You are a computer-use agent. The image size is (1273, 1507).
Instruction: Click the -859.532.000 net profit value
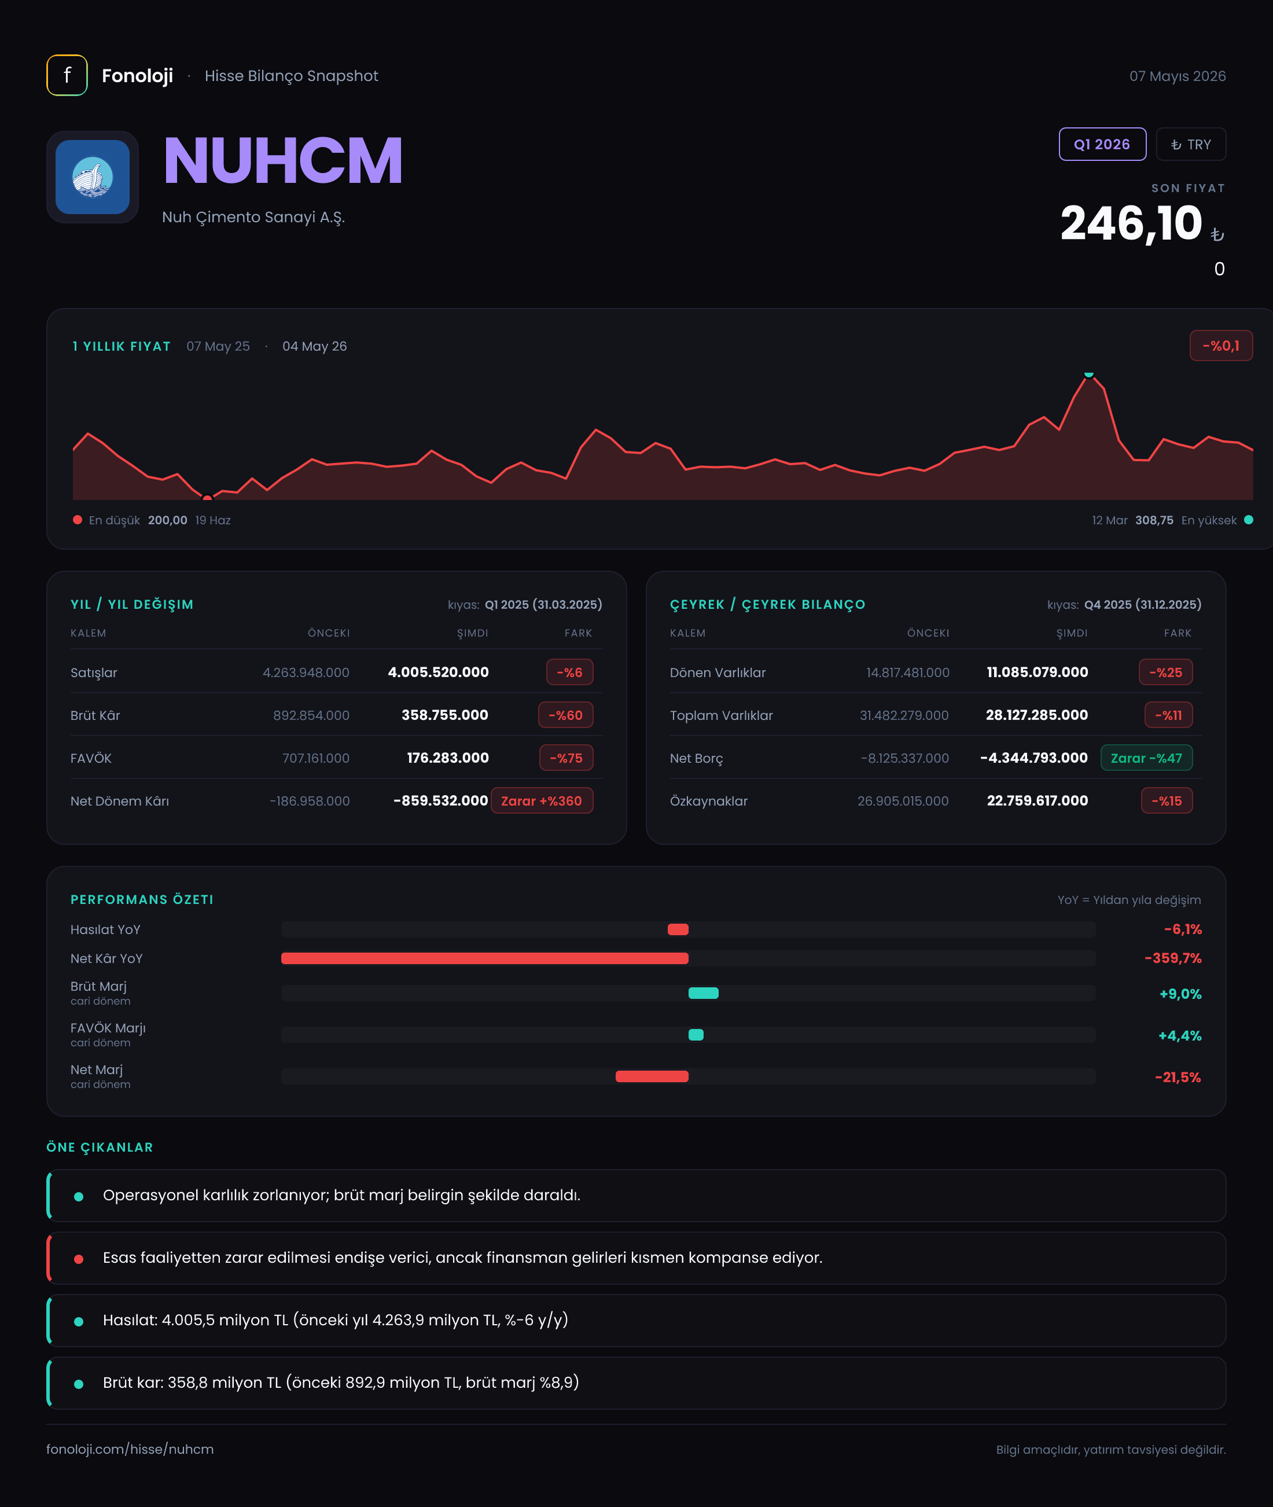tap(440, 800)
